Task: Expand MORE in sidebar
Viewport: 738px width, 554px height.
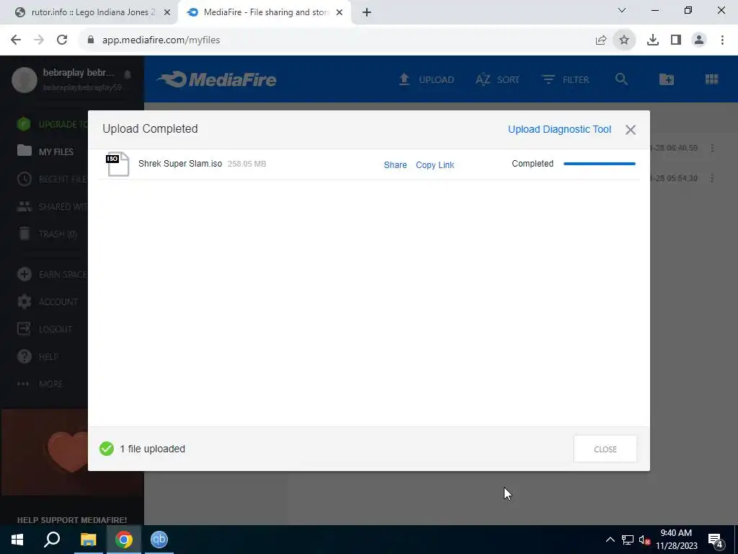Action: [x=40, y=384]
